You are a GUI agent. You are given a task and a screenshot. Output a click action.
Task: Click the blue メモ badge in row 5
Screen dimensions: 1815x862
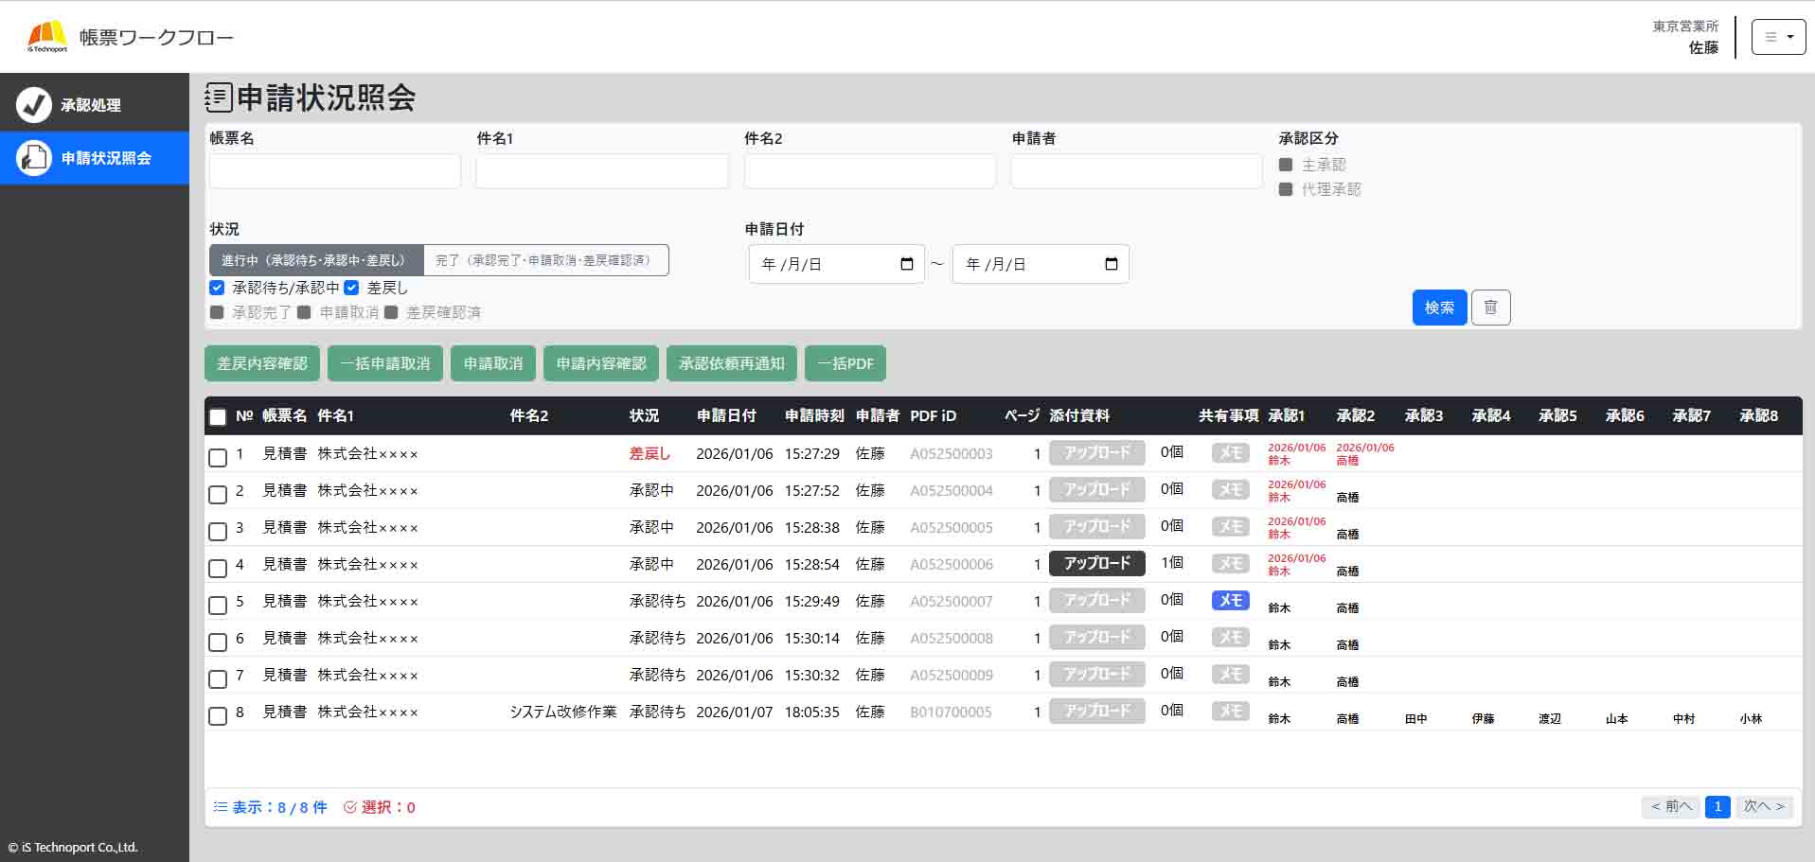(1230, 600)
